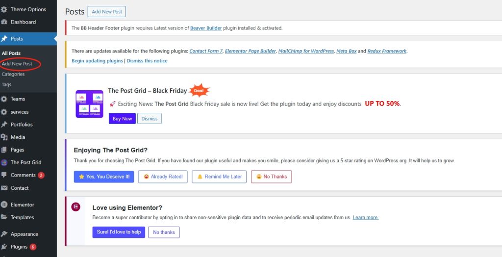Click the Buy Now button
Viewport: 502px width, 257px height.
click(122, 119)
